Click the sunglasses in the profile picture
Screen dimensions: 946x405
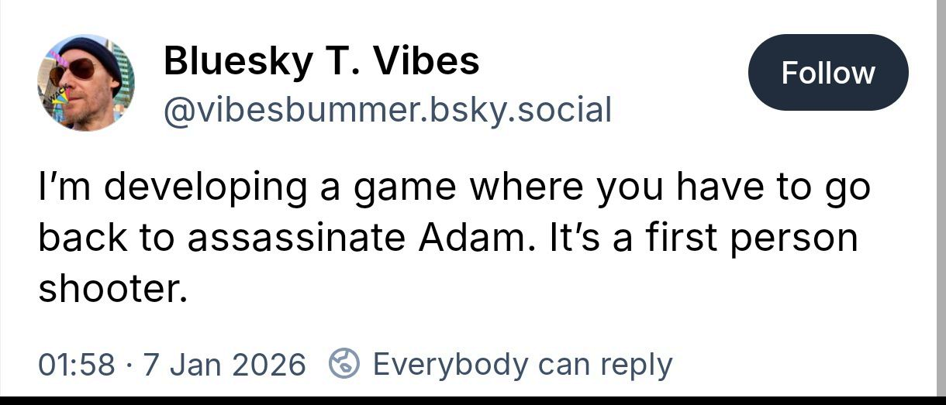71,70
